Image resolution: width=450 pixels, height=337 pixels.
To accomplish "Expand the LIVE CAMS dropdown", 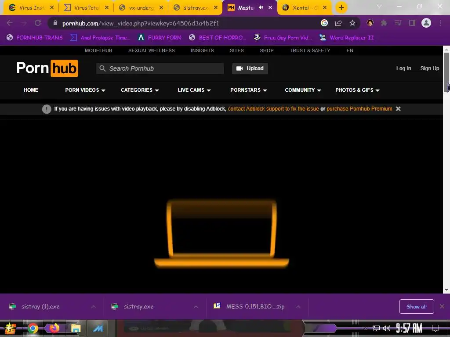I will [194, 90].
